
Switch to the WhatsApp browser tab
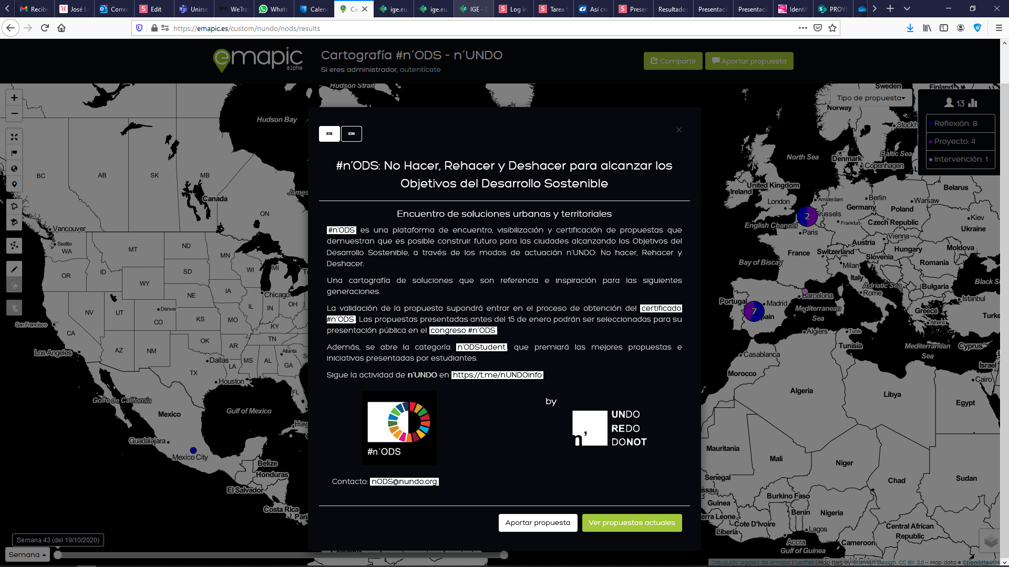pyautogui.click(x=274, y=9)
